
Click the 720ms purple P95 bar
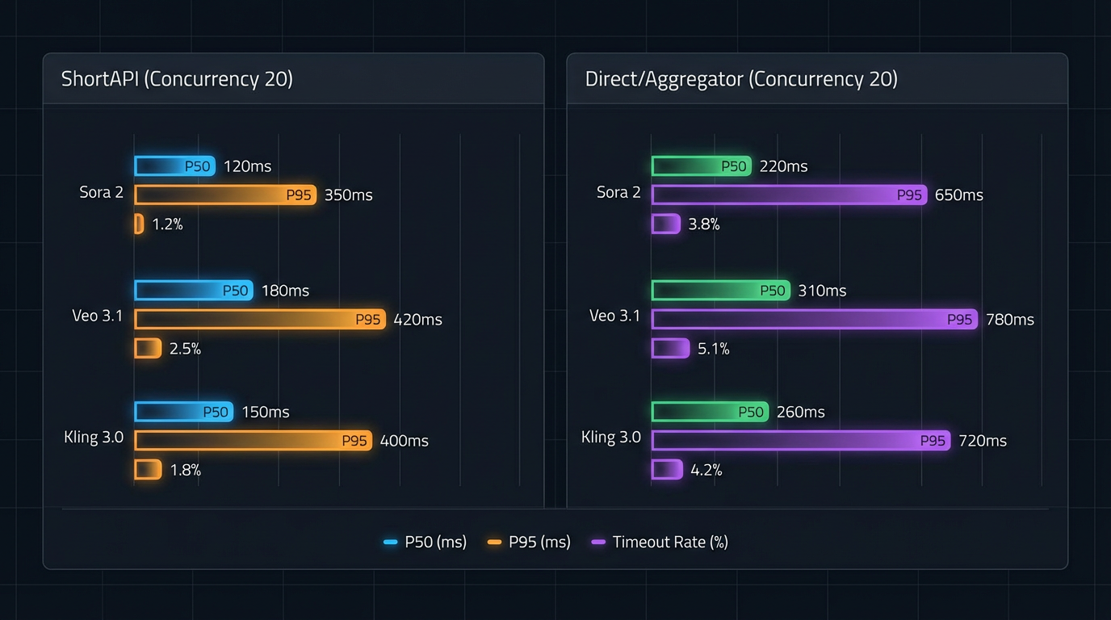pyautogui.click(x=800, y=441)
